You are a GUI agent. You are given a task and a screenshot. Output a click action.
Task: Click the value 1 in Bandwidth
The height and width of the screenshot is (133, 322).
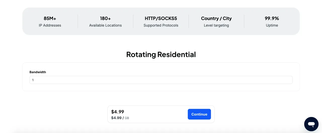[x=33, y=80]
